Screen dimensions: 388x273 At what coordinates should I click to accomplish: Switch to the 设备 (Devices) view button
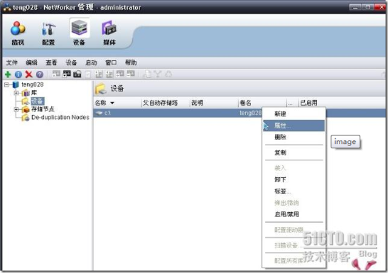click(79, 32)
